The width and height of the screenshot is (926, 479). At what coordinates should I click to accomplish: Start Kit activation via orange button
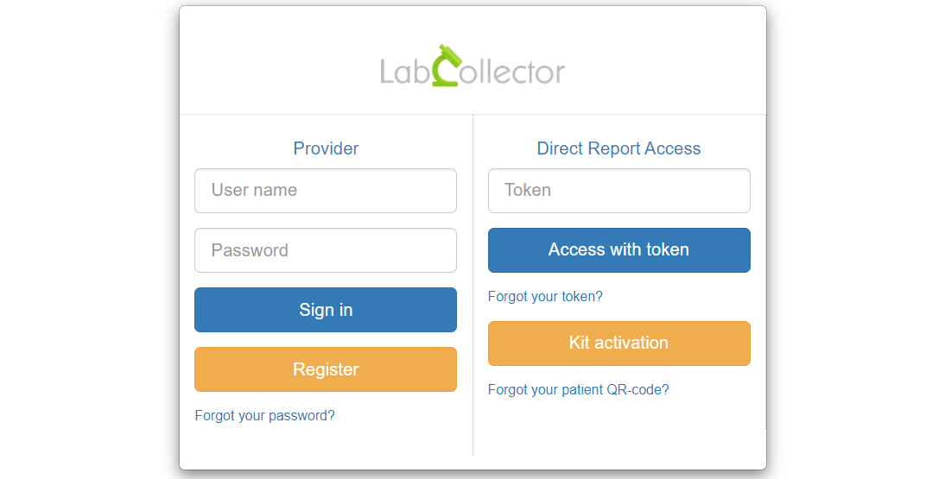(618, 343)
